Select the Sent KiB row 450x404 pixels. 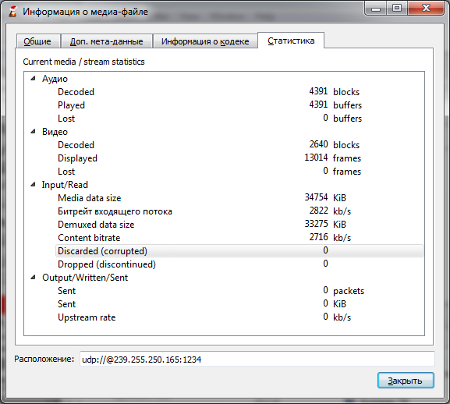[239, 304]
